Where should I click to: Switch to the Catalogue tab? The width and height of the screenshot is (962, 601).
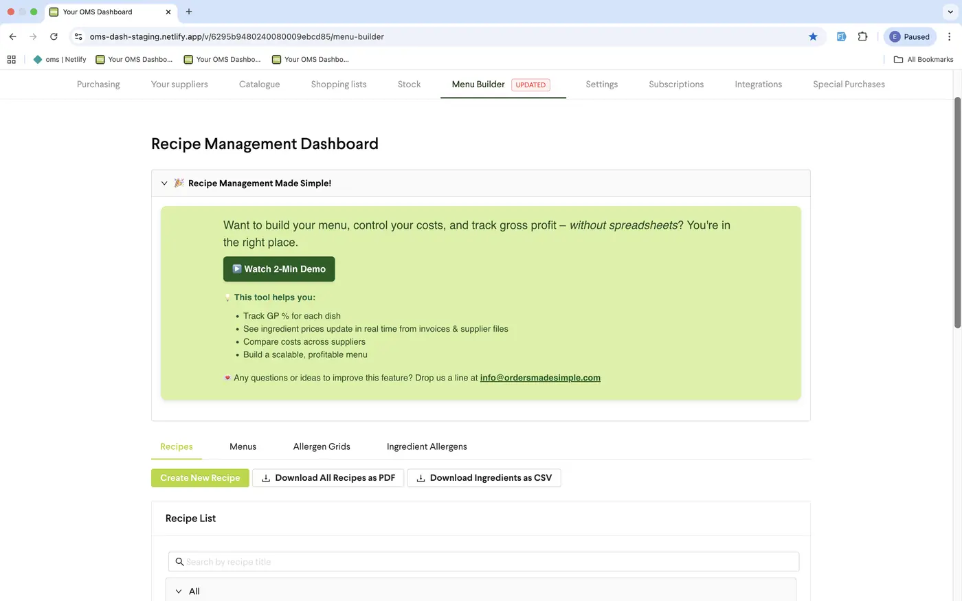click(259, 84)
